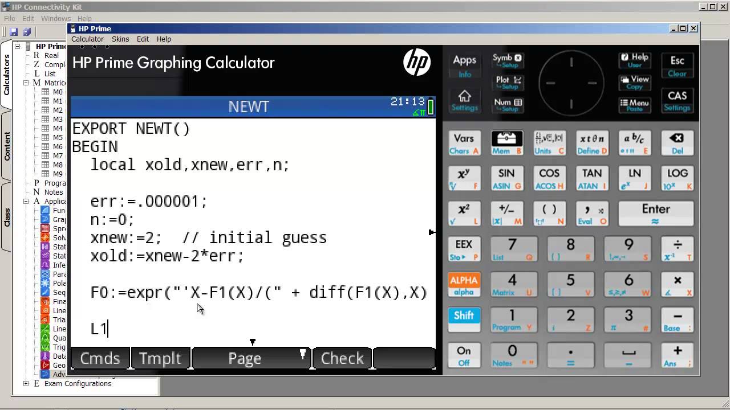Open the Edit menu of HP Prime

click(143, 39)
